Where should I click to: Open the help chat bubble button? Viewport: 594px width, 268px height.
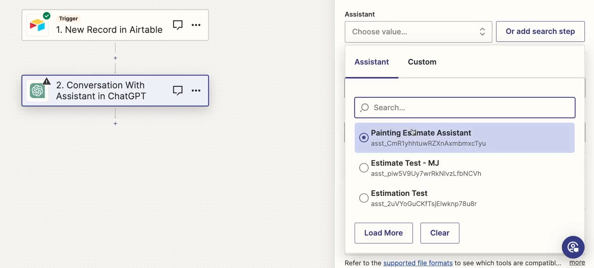(573, 247)
